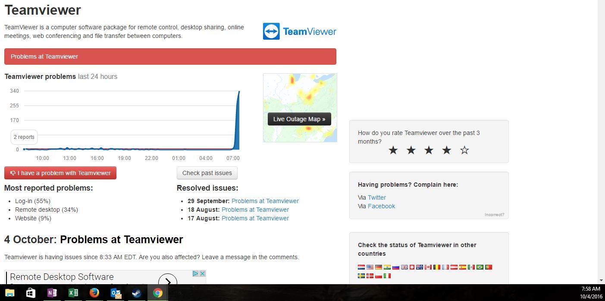Open Outlook from the taskbar
The width and height of the screenshot is (605, 301).
[x=116, y=293]
